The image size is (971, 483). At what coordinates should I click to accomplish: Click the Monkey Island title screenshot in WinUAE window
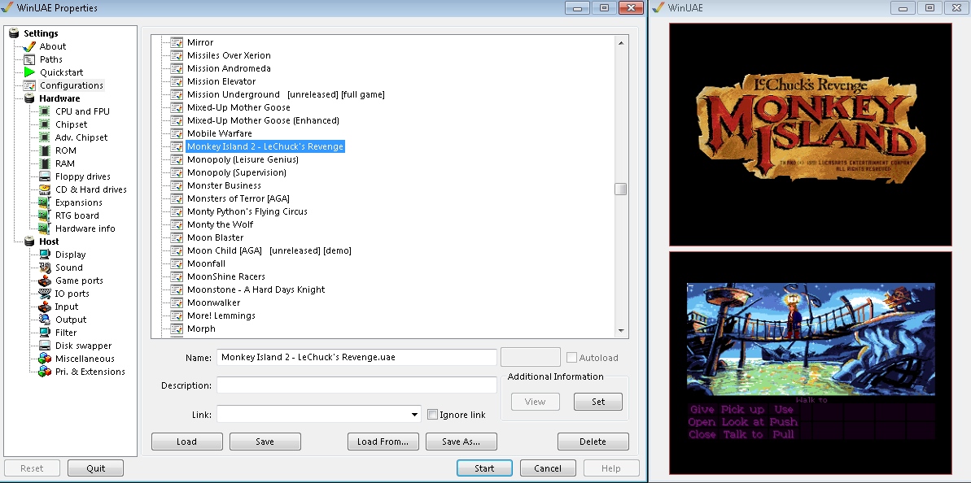tap(811, 134)
